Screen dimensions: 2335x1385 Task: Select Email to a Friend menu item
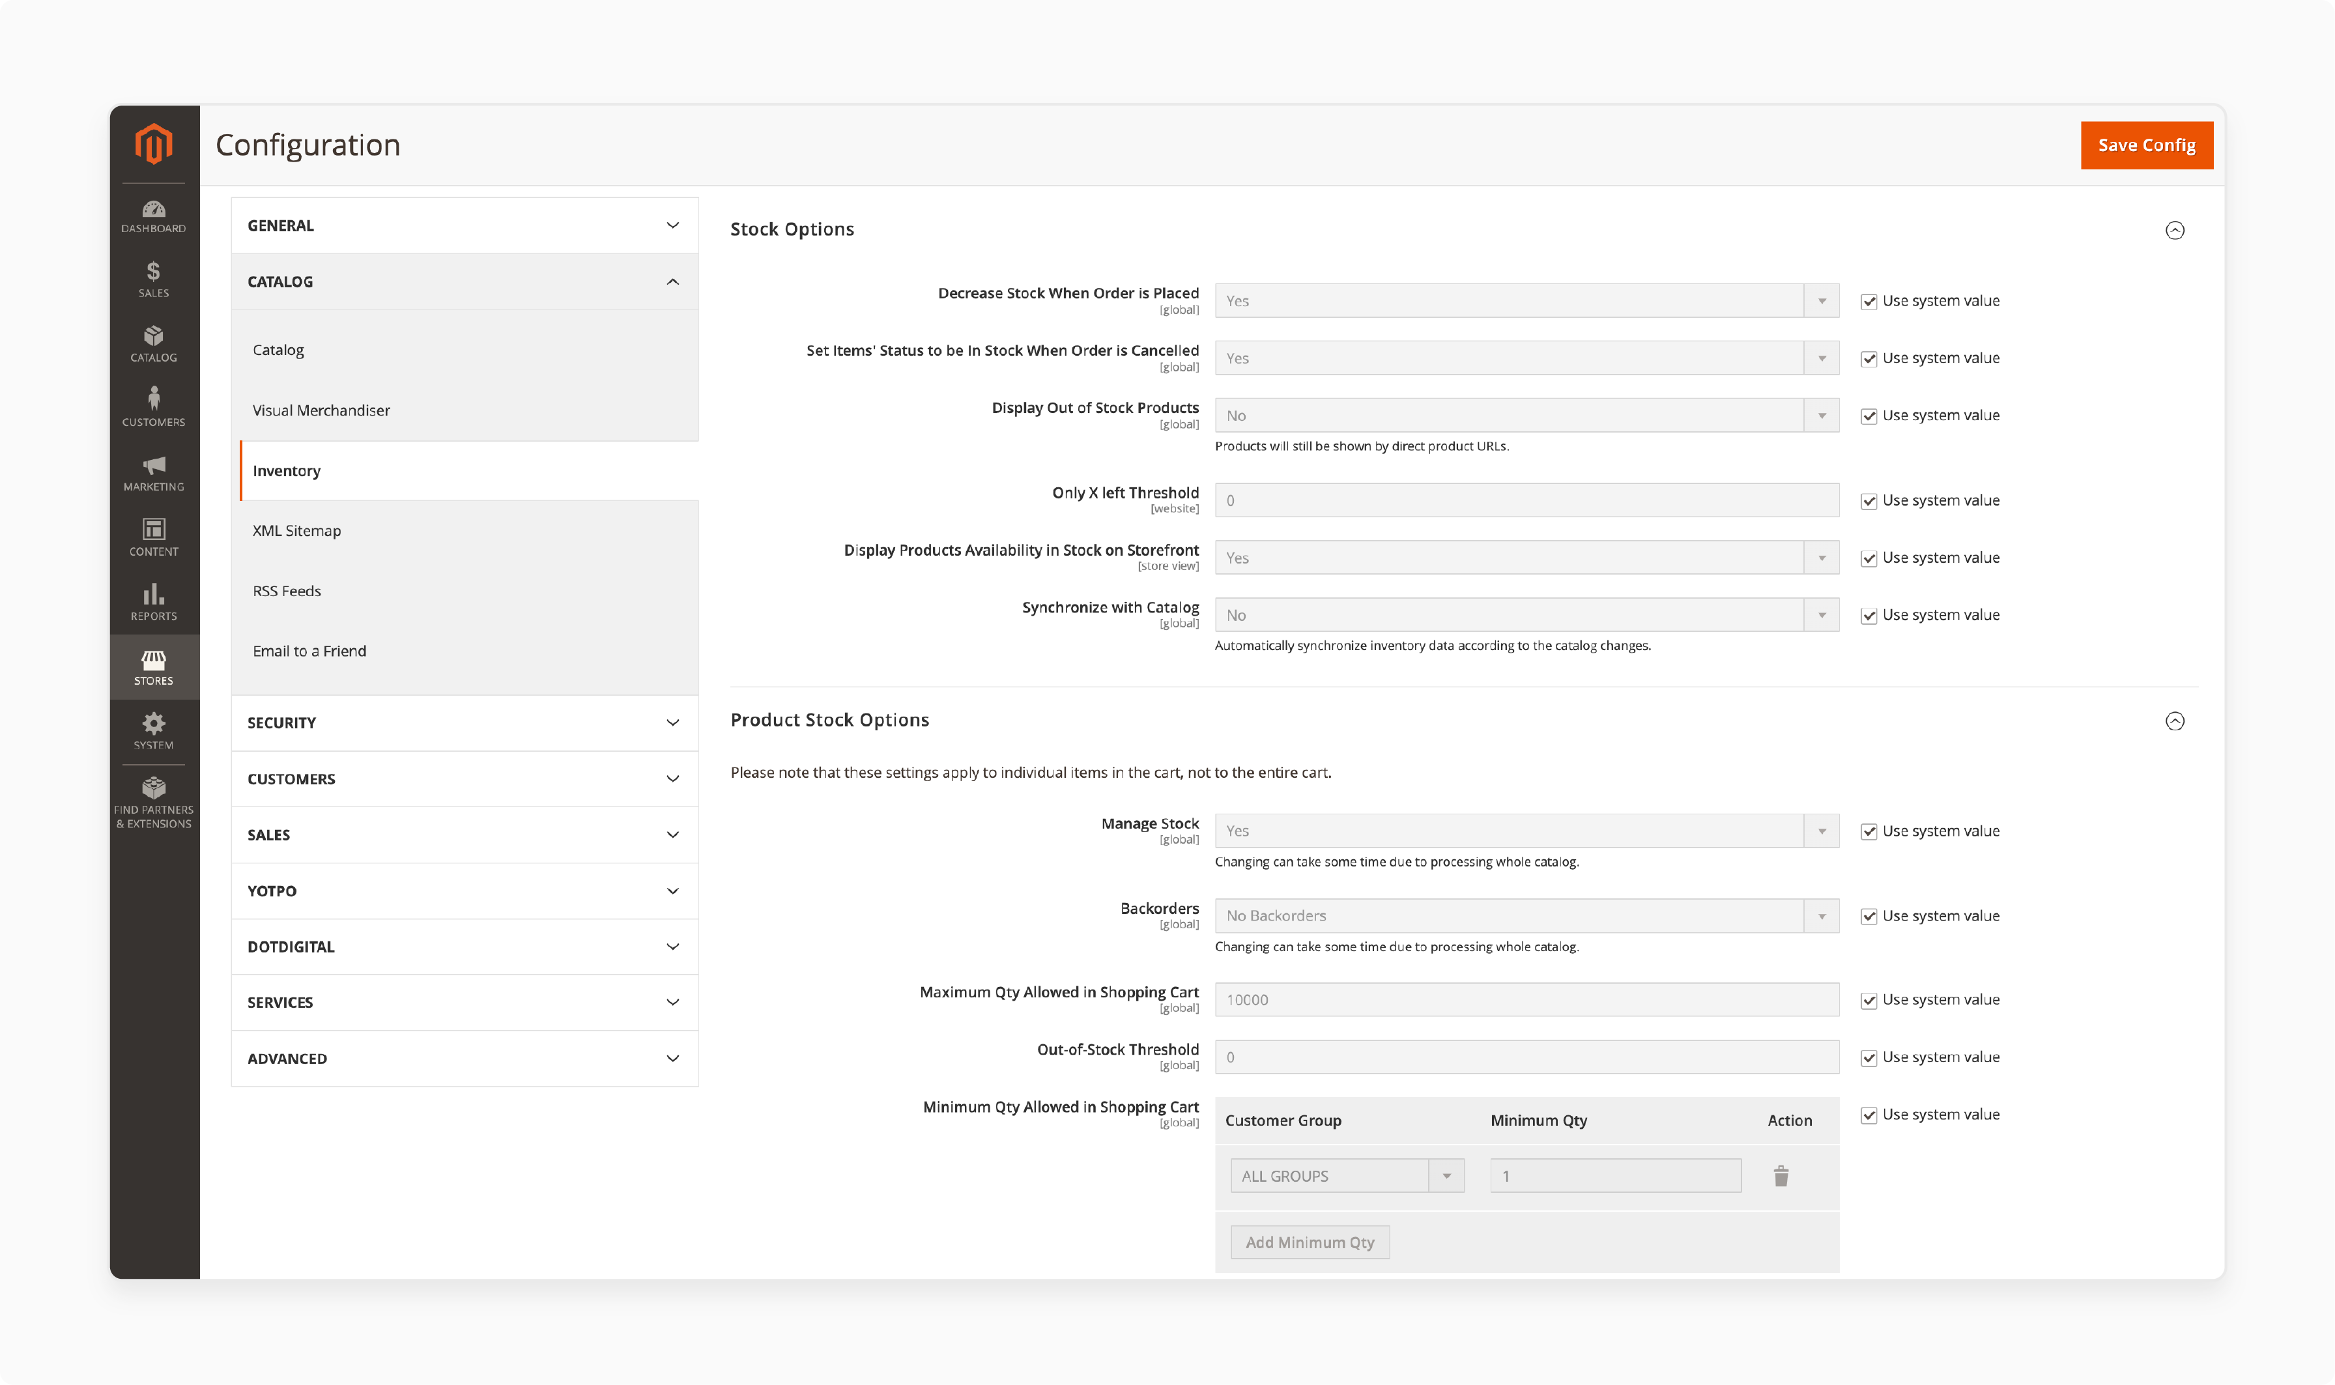click(x=309, y=651)
